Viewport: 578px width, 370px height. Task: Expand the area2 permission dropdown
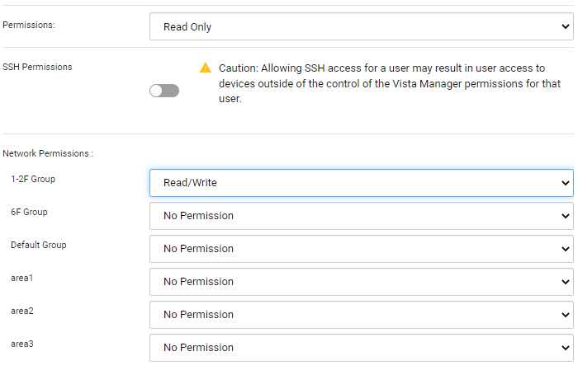click(x=361, y=315)
